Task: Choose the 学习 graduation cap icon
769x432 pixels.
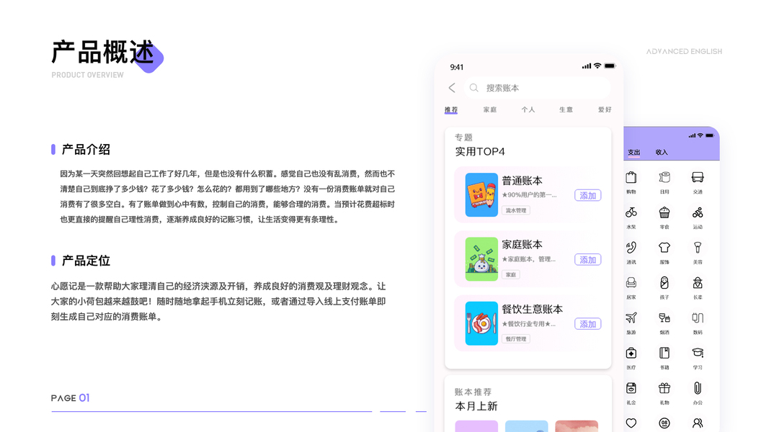Action: 698,353
